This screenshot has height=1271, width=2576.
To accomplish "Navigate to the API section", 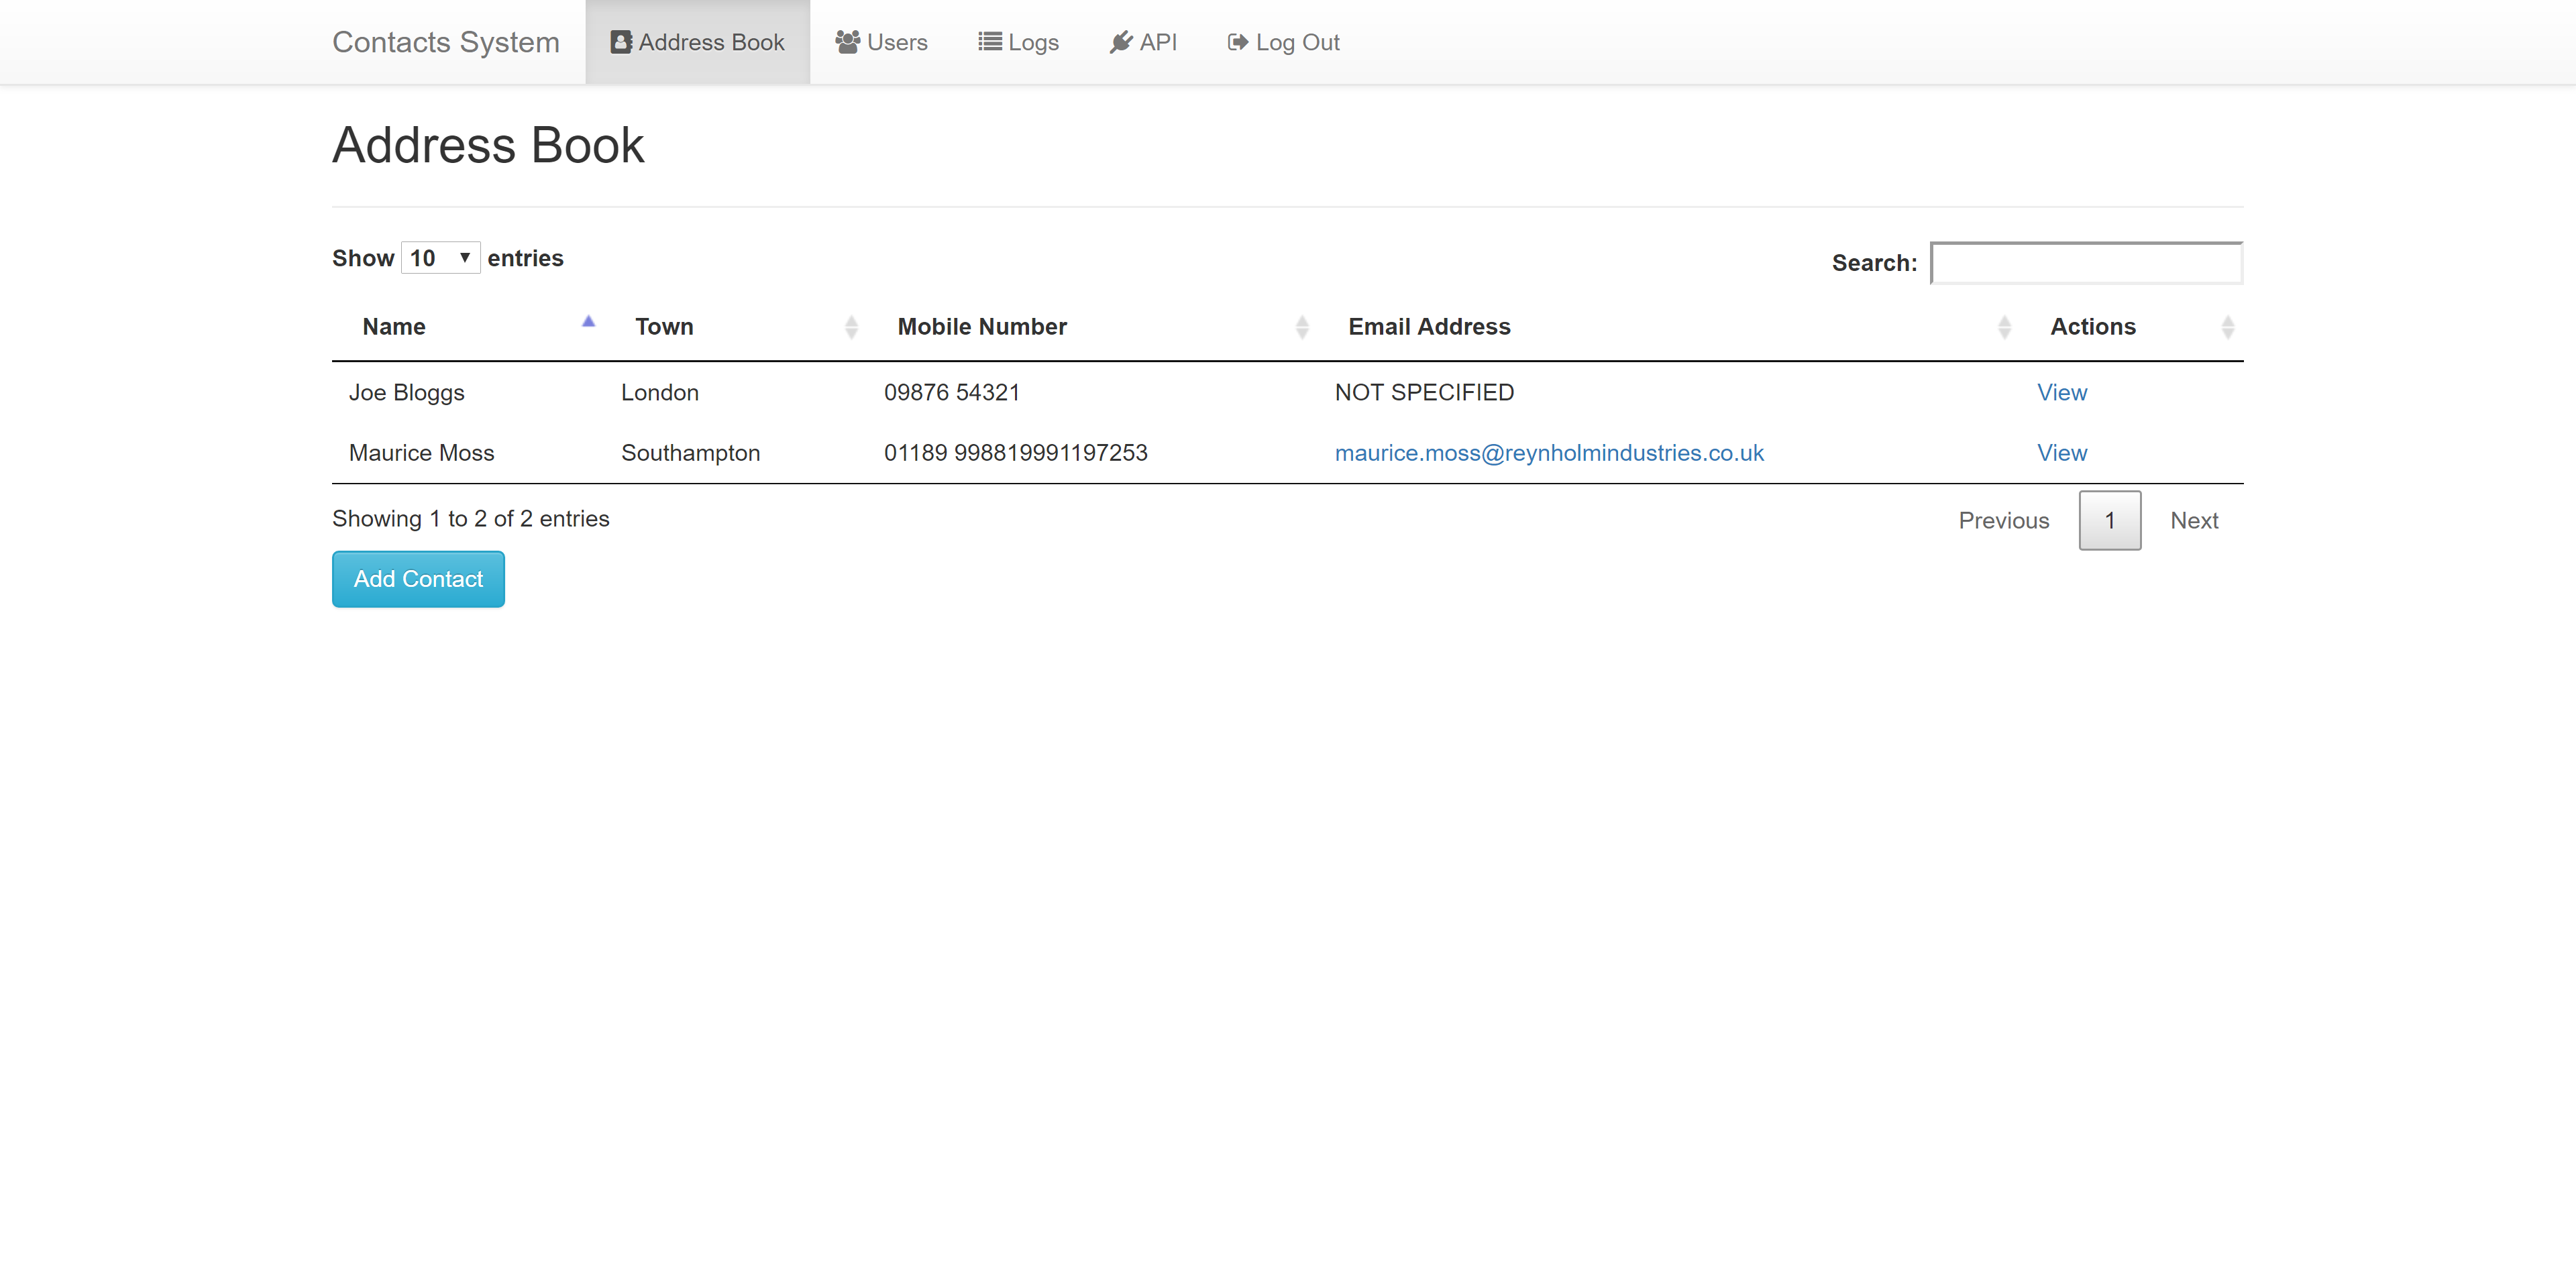I will pyautogui.click(x=1143, y=42).
